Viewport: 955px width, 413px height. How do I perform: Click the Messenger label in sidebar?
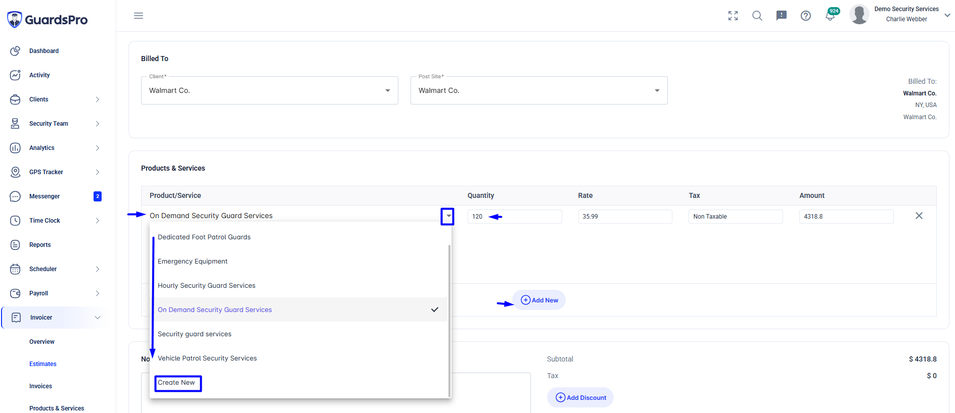click(x=44, y=196)
